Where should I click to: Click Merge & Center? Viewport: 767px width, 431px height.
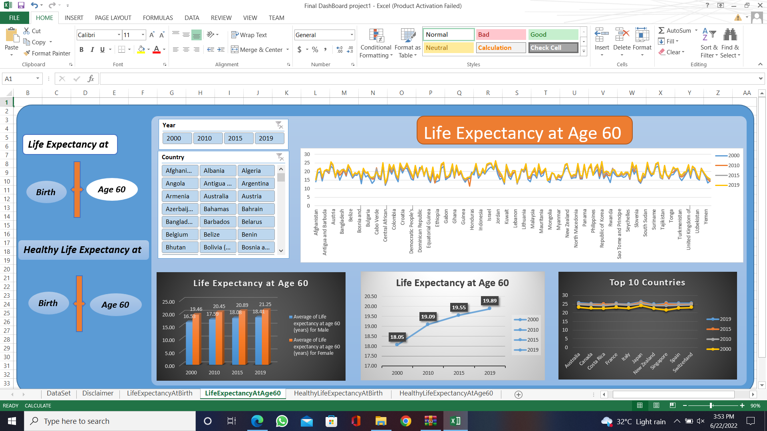(x=257, y=49)
